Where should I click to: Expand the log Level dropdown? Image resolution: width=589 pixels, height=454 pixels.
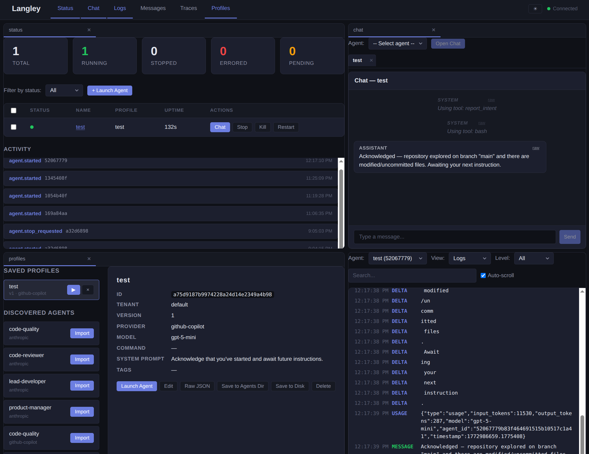[x=534, y=258]
